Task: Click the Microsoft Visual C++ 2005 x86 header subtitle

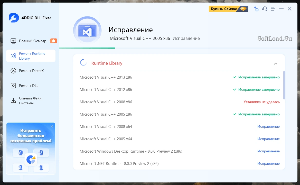Action: tap(140, 38)
